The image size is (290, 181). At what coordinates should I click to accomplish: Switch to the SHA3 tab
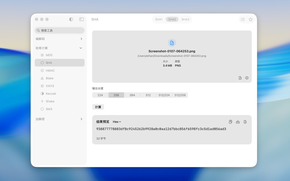point(185,19)
